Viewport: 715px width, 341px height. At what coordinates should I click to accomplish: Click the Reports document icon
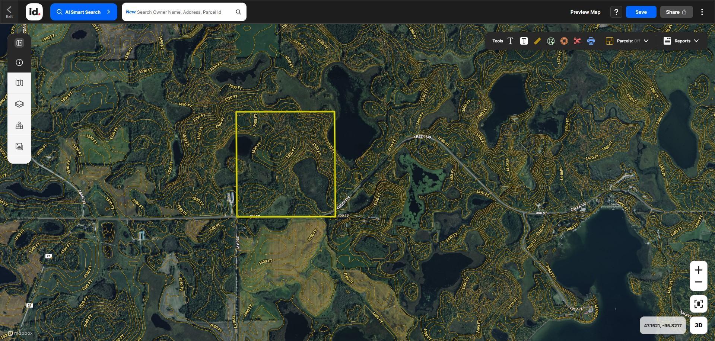(667, 41)
